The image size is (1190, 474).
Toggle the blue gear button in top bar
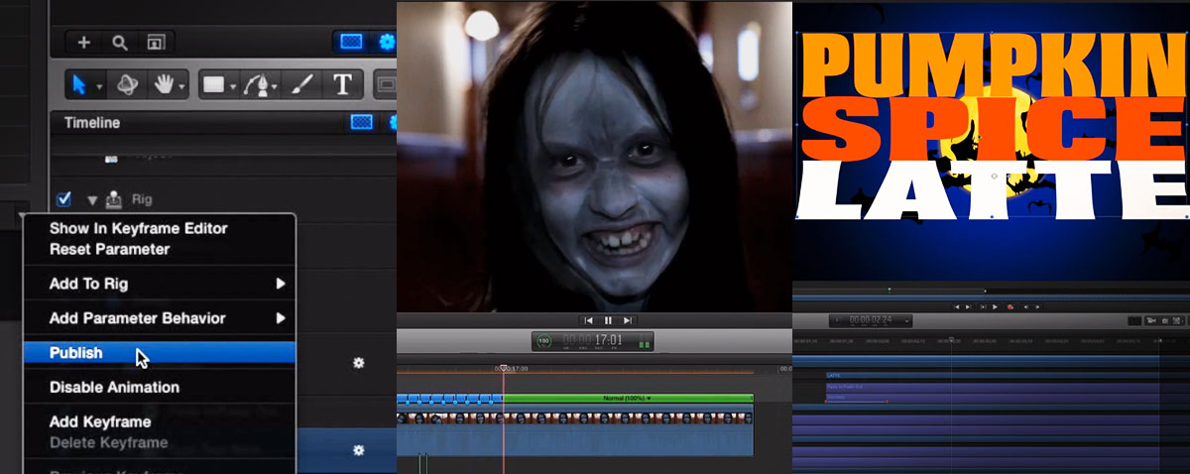(x=387, y=42)
